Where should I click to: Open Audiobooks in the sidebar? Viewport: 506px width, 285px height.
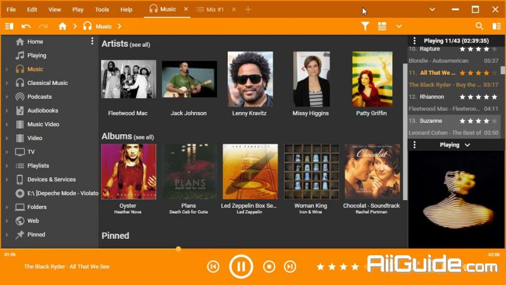click(42, 110)
